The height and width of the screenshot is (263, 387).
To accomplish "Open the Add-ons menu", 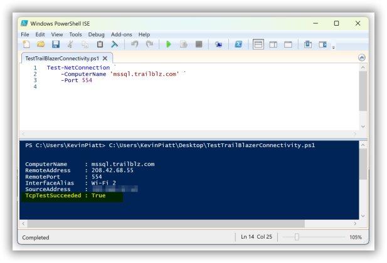I will (122, 34).
